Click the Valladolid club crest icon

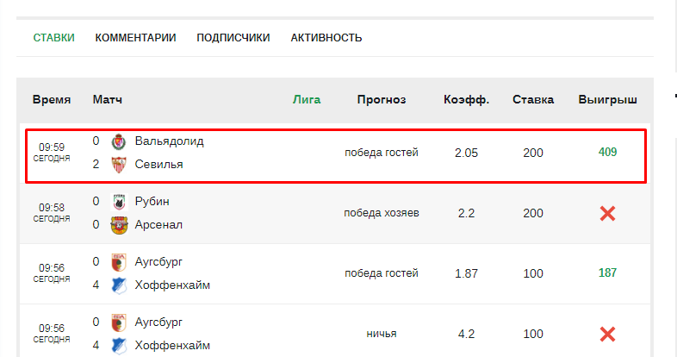[x=119, y=141]
